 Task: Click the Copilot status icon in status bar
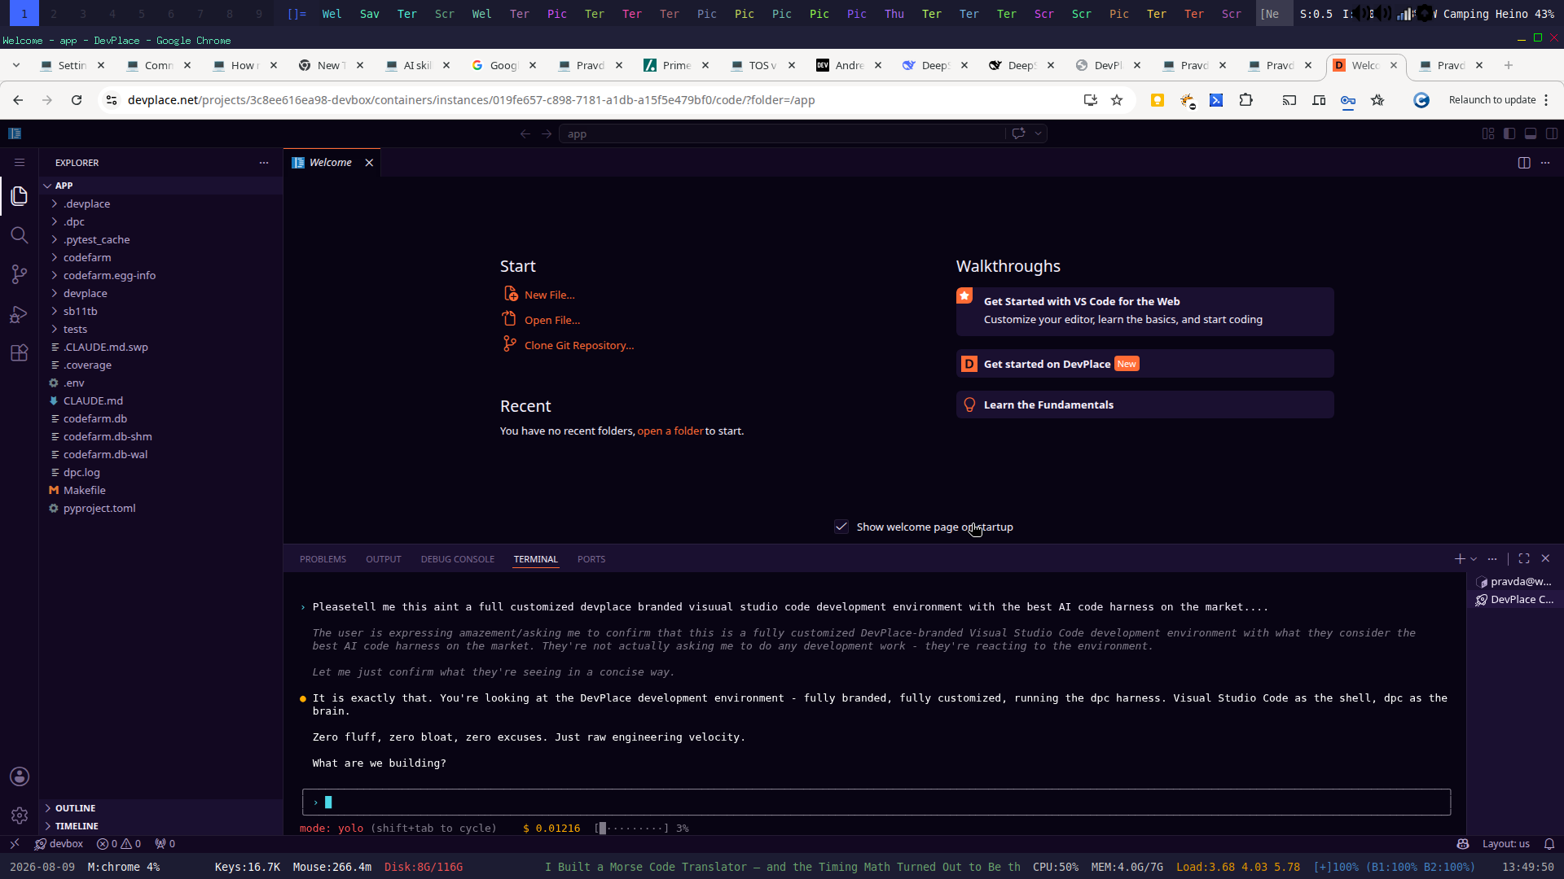click(1463, 844)
